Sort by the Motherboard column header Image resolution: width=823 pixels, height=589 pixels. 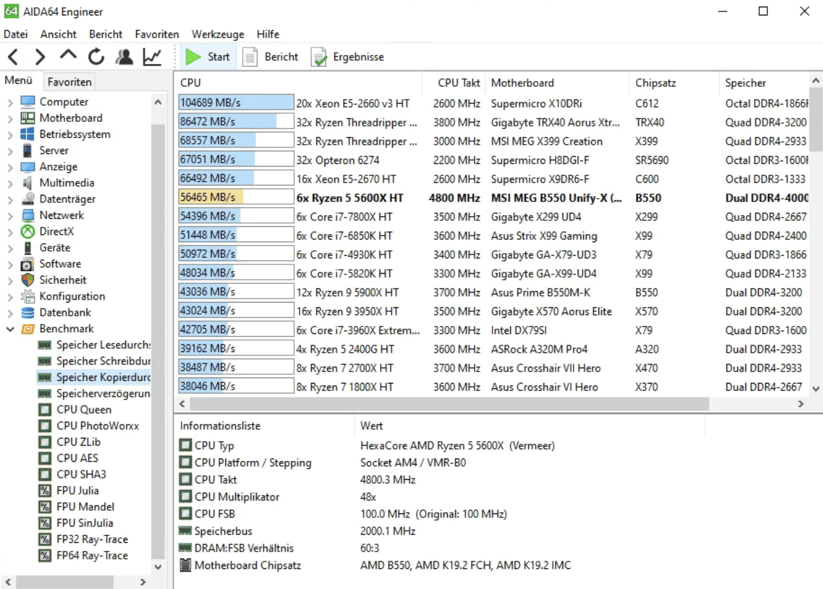tap(558, 83)
